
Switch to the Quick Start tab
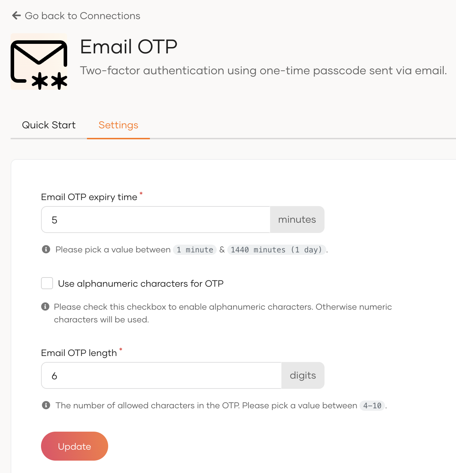[x=49, y=125]
